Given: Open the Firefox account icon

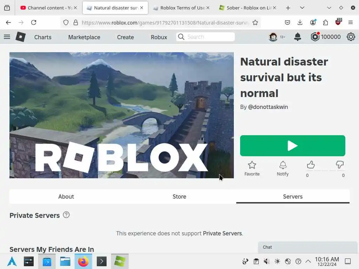Looking at the screenshot, I should pyautogui.click(x=313, y=22).
